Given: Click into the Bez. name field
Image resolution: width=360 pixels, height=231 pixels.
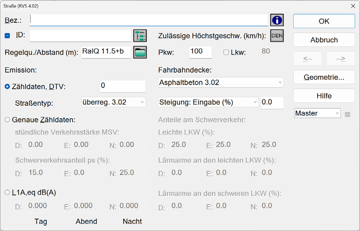Looking at the screenshot, I should (149, 20).
